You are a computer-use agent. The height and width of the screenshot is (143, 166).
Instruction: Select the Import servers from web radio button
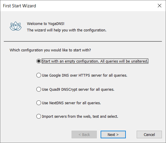39,116
